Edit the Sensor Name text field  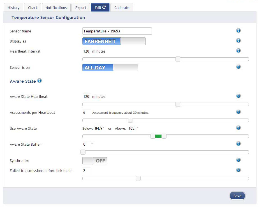(117, 31)
